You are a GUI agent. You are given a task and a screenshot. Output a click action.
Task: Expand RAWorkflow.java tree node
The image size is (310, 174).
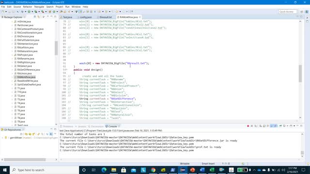tap(12, 77)
